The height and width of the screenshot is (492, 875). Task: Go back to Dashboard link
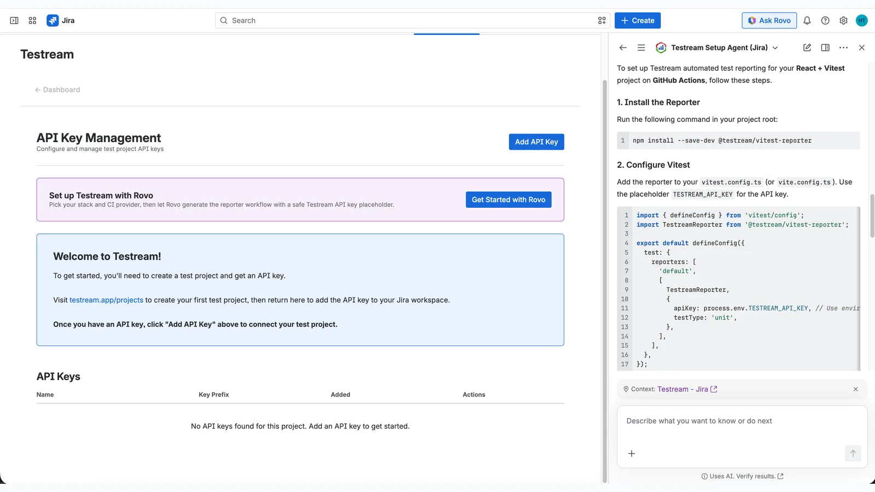click(57, 90)
